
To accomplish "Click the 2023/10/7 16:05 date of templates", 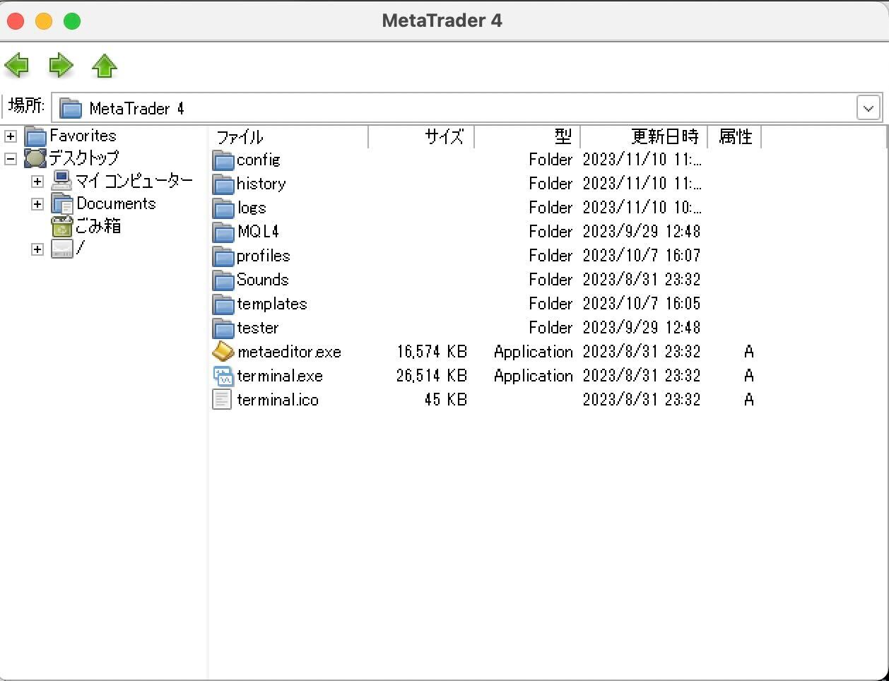I will coord(642,304).
